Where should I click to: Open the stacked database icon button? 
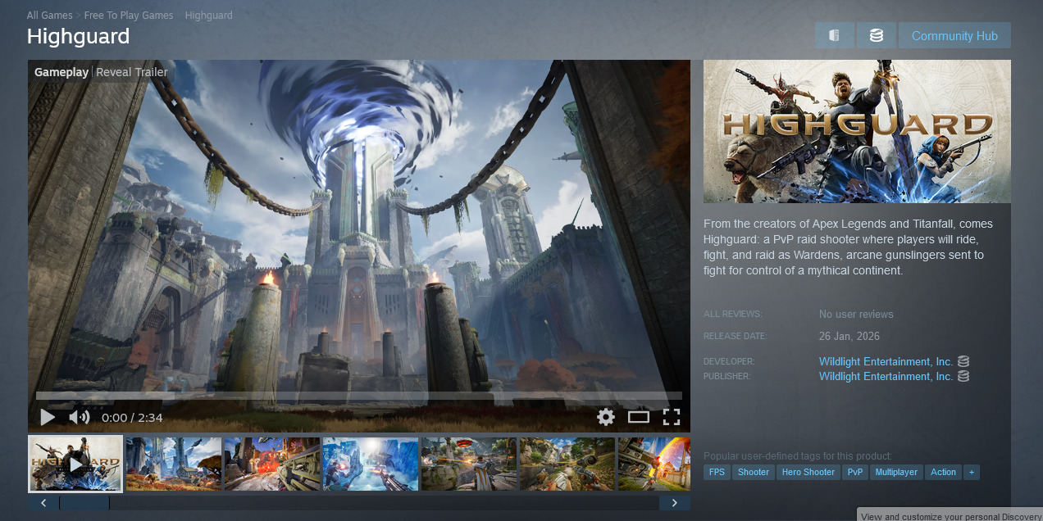click(876, 35)
